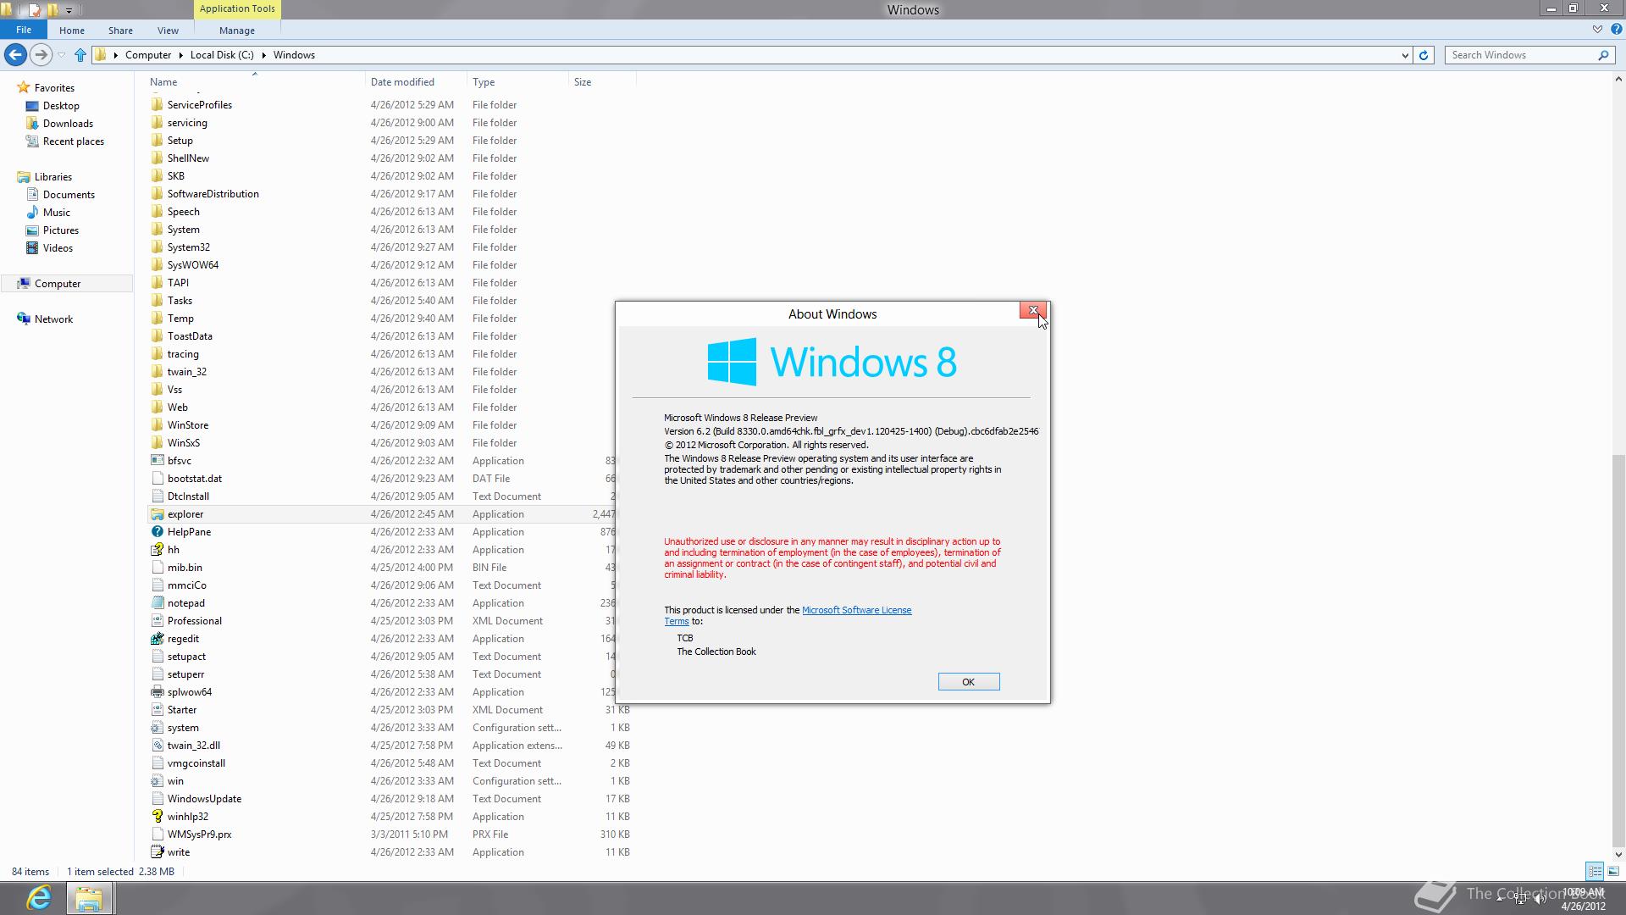Screen dimensions: 1626x915
Task: Select the twain_32.dll file
Action: [x=193, y=746]
